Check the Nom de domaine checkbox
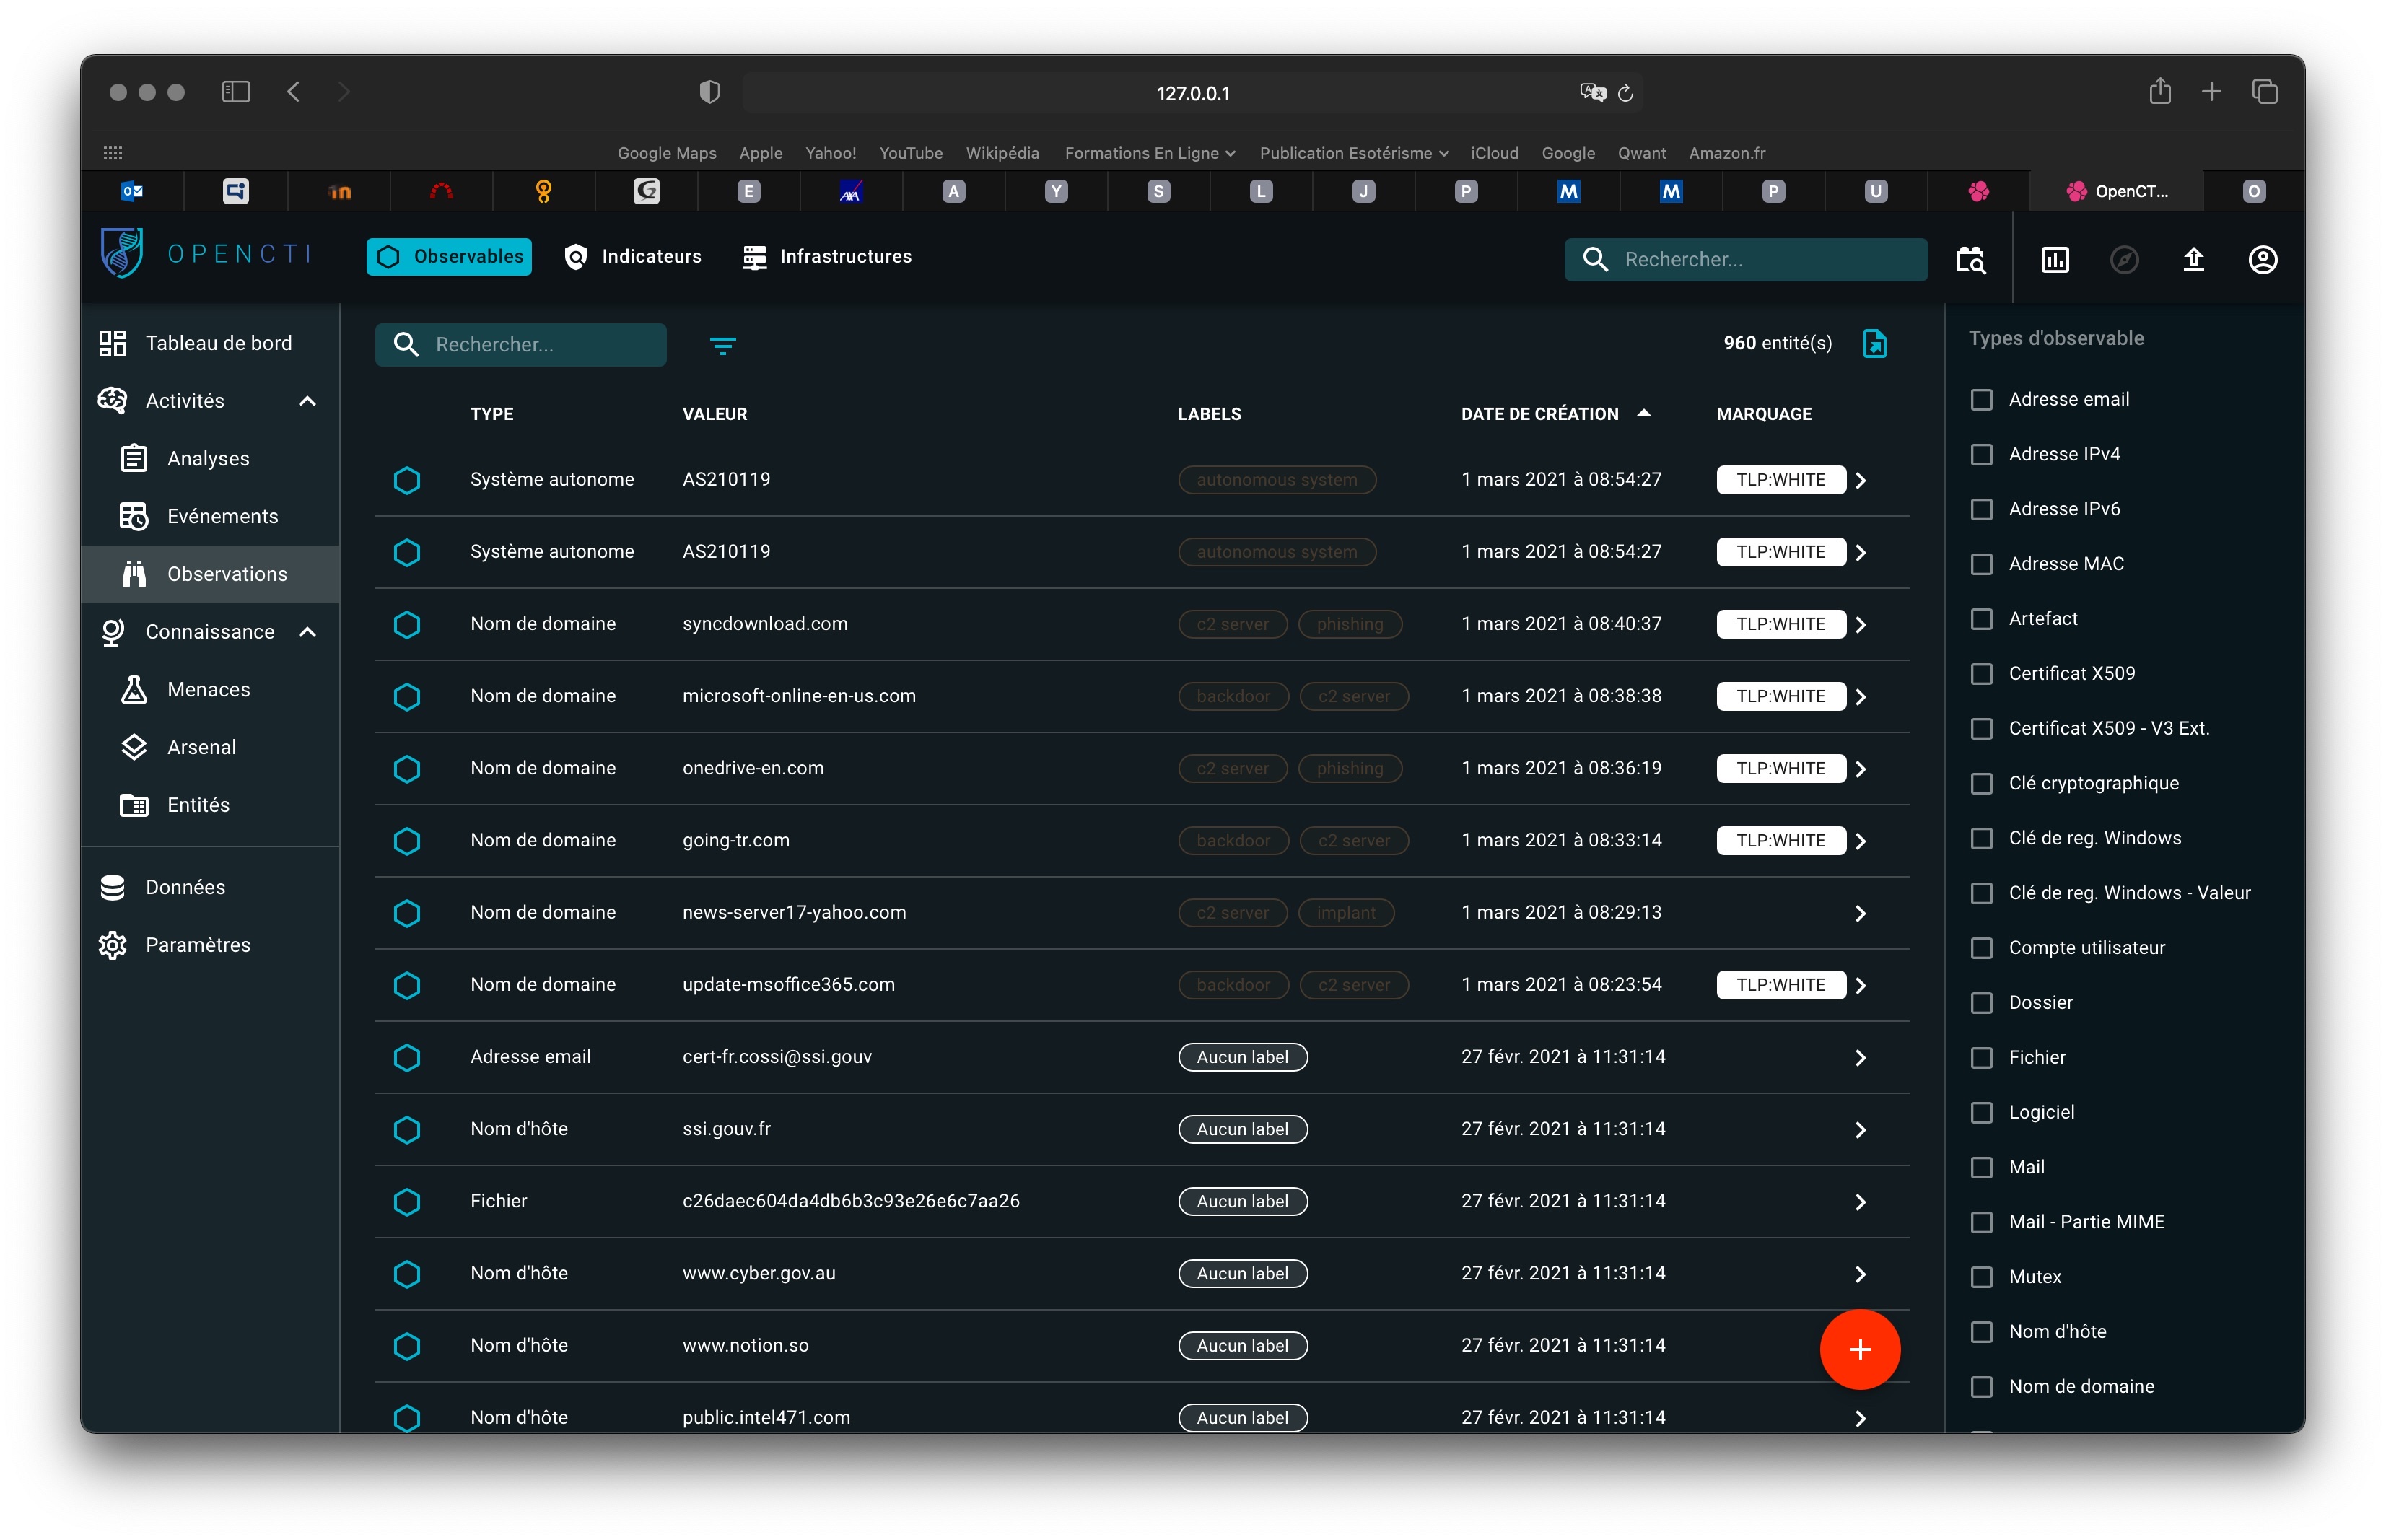 tap(1982, 1386)
